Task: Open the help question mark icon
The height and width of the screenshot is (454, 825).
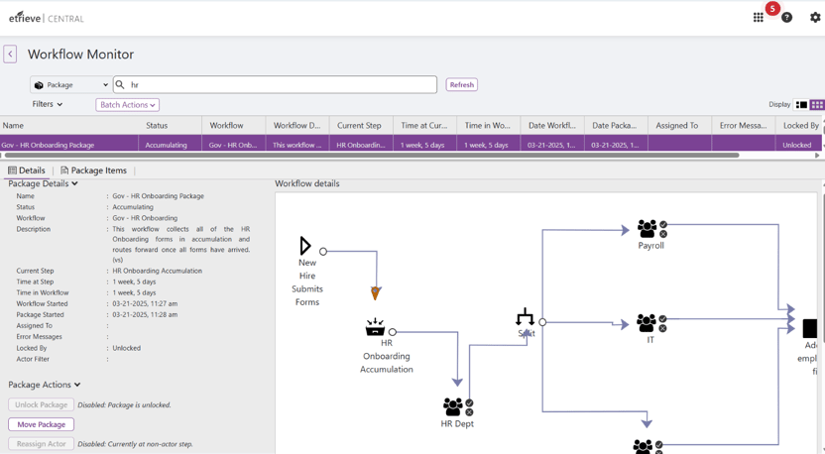Action: [786, 18]
